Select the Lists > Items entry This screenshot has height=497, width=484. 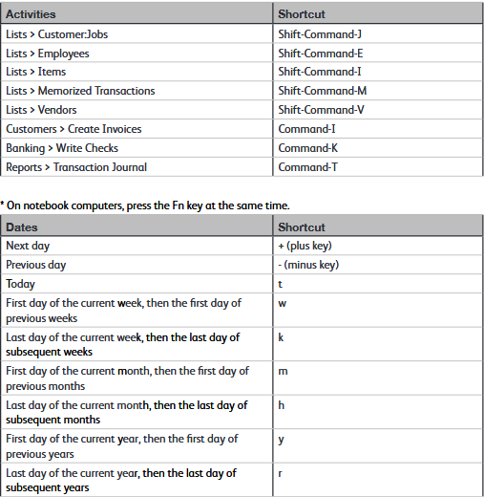pyautogui.click(x=137, y=72)
